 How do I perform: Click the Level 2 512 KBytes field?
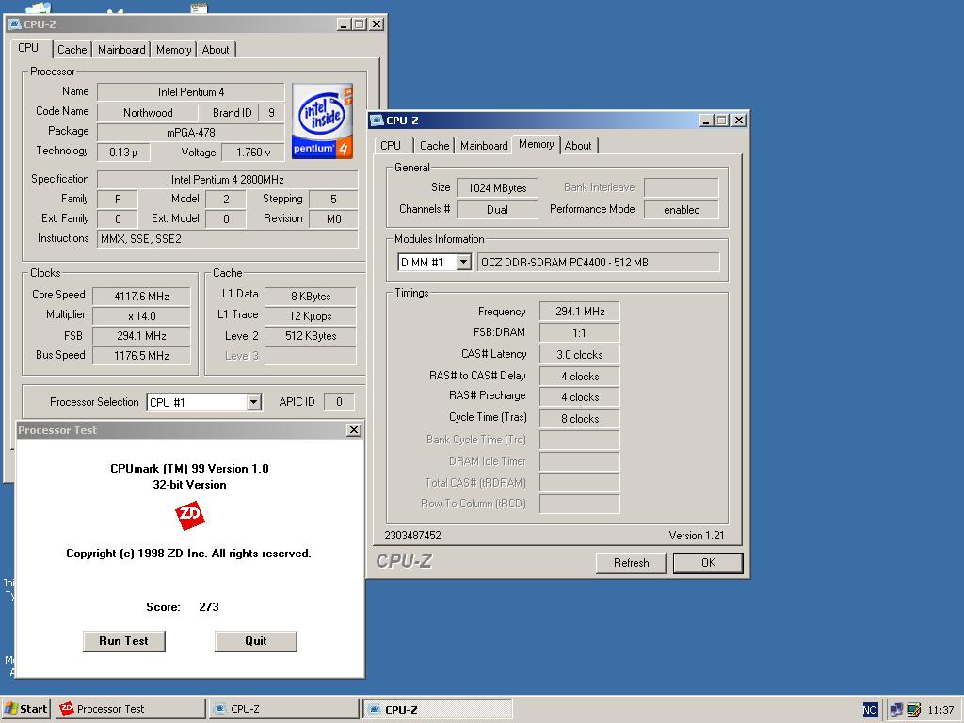point(311,336)
